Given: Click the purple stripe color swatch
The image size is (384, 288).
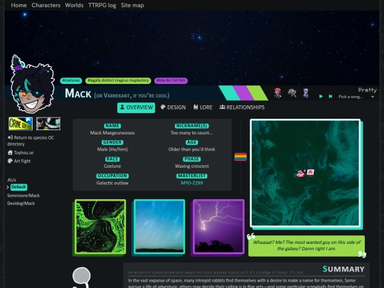Looking at the screenshot, I should [243, 93].
